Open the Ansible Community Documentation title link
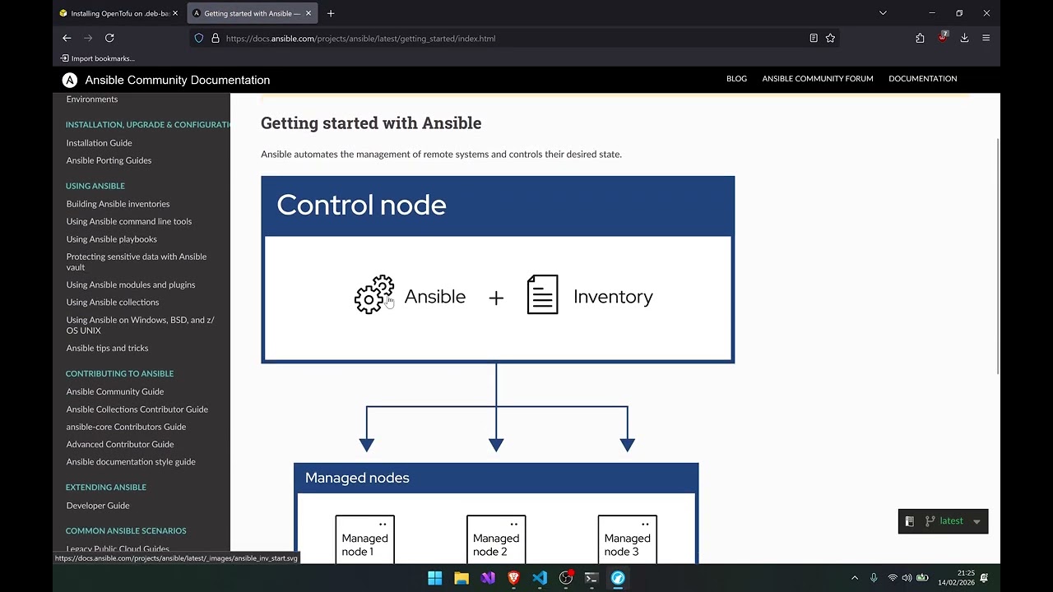 click(x=178, y=80)
